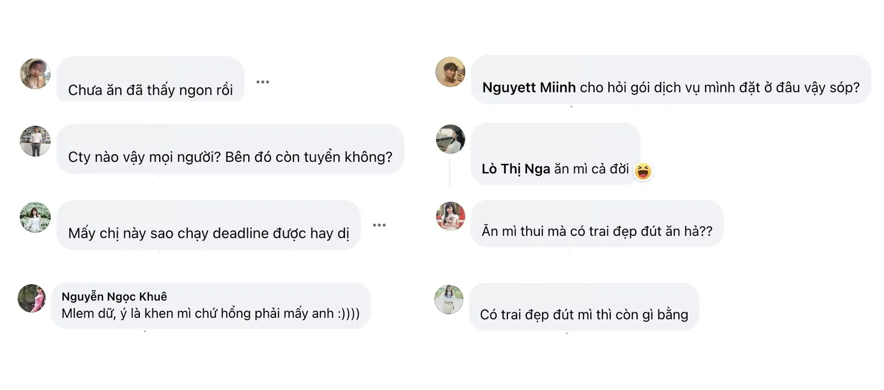Click the tagged name Nguyett Miinh
This screenshot has width=884, height=390.
[529, 88]
